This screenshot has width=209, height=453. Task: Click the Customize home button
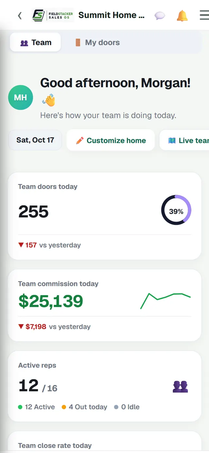coord(111,140)
